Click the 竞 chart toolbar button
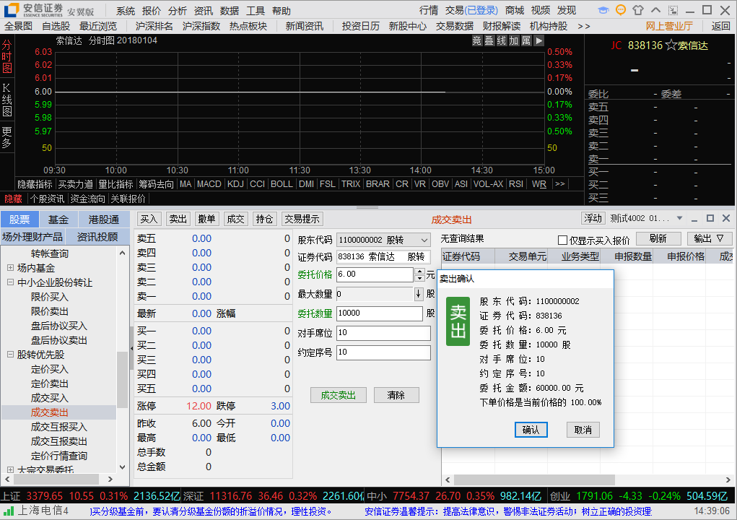This screenshot has height=520, width=737. [476, 41]
